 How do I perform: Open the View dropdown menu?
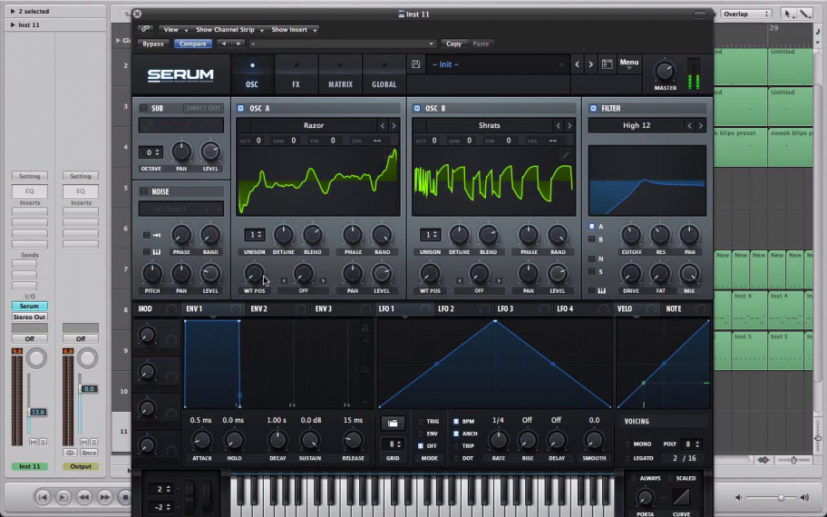point(175,30)
